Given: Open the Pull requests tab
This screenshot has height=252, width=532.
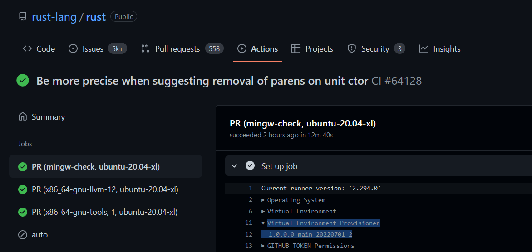Looking at the screenshot, I should click(x=182, y=49).
